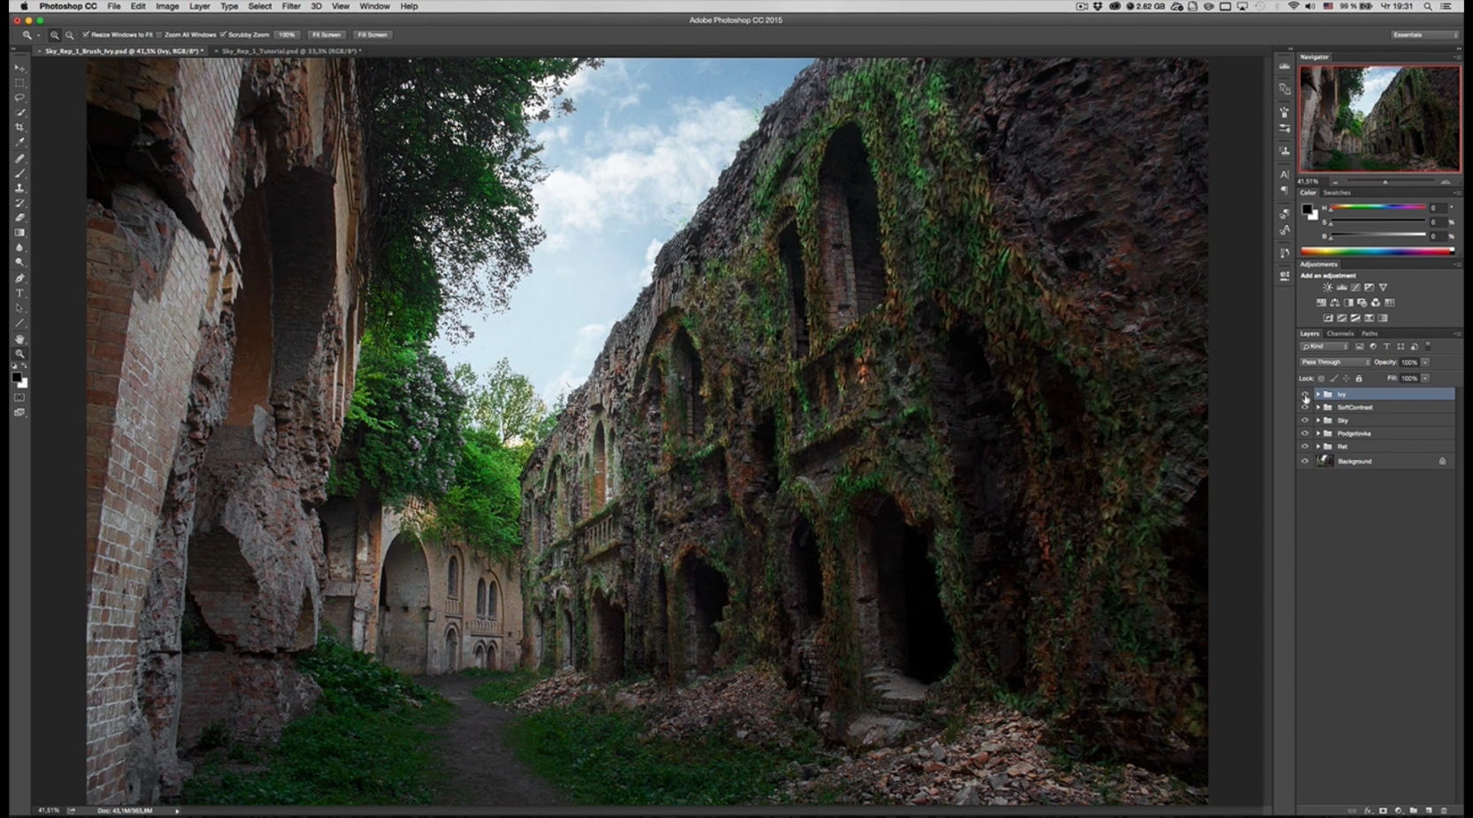Image resolution: width=1473 pixels, height=818 pixels.
Task: Select the Eraser tool
Action: 19,217
